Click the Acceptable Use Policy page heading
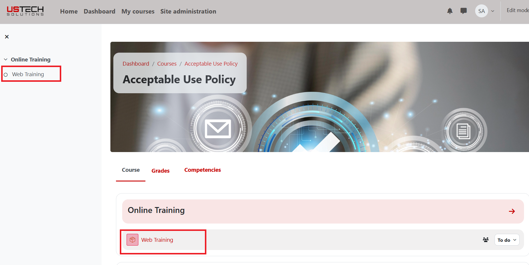 click(179, 80)
